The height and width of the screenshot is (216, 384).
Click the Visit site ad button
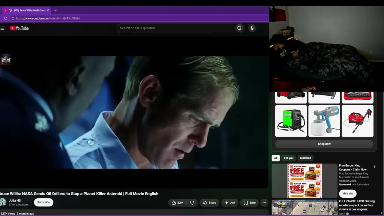click(348, 193)
